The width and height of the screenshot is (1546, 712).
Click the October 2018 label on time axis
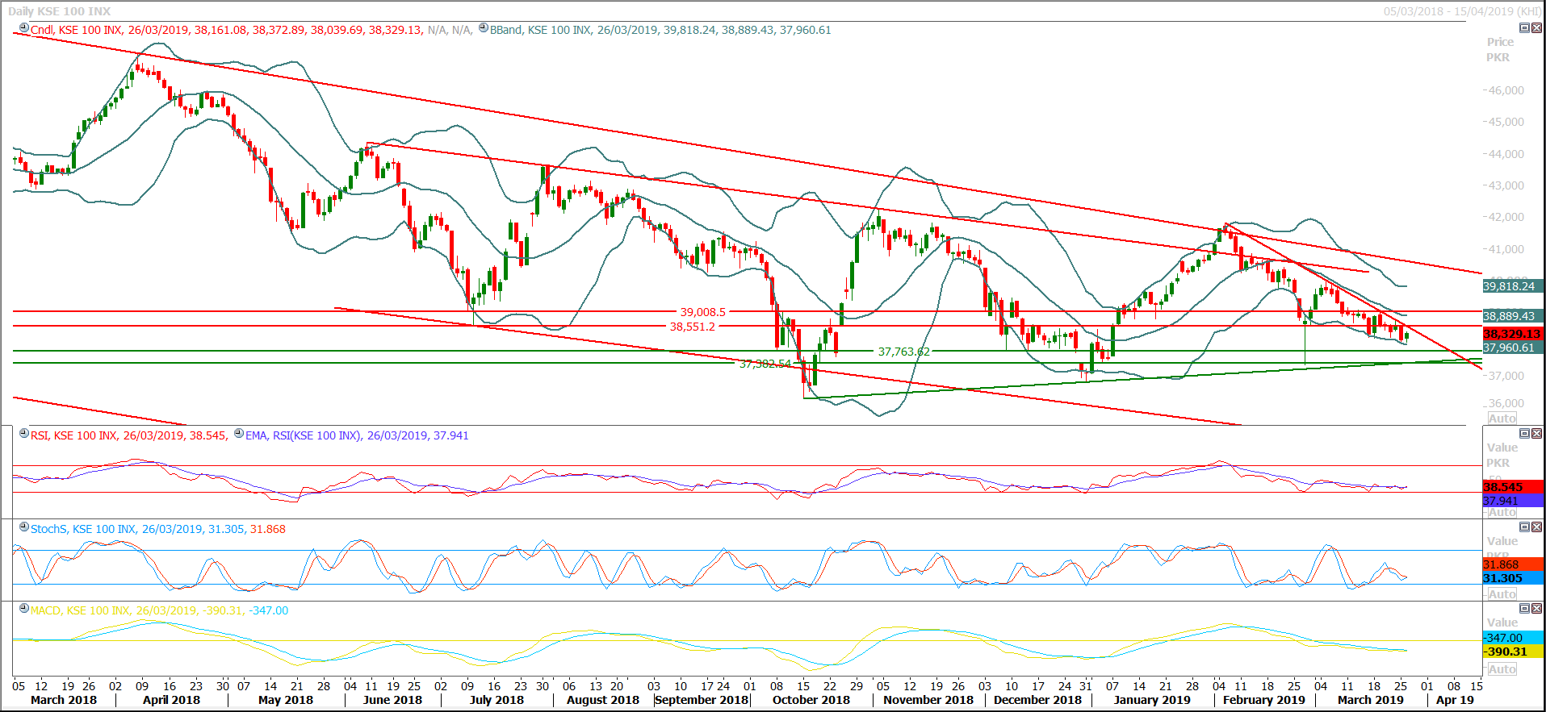[811, 700]
